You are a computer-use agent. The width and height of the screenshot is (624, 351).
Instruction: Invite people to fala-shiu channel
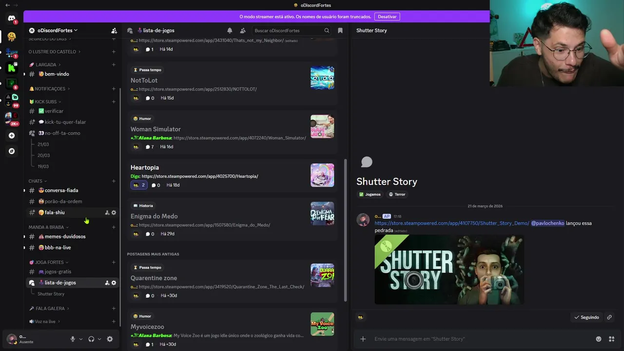(107, 213)
